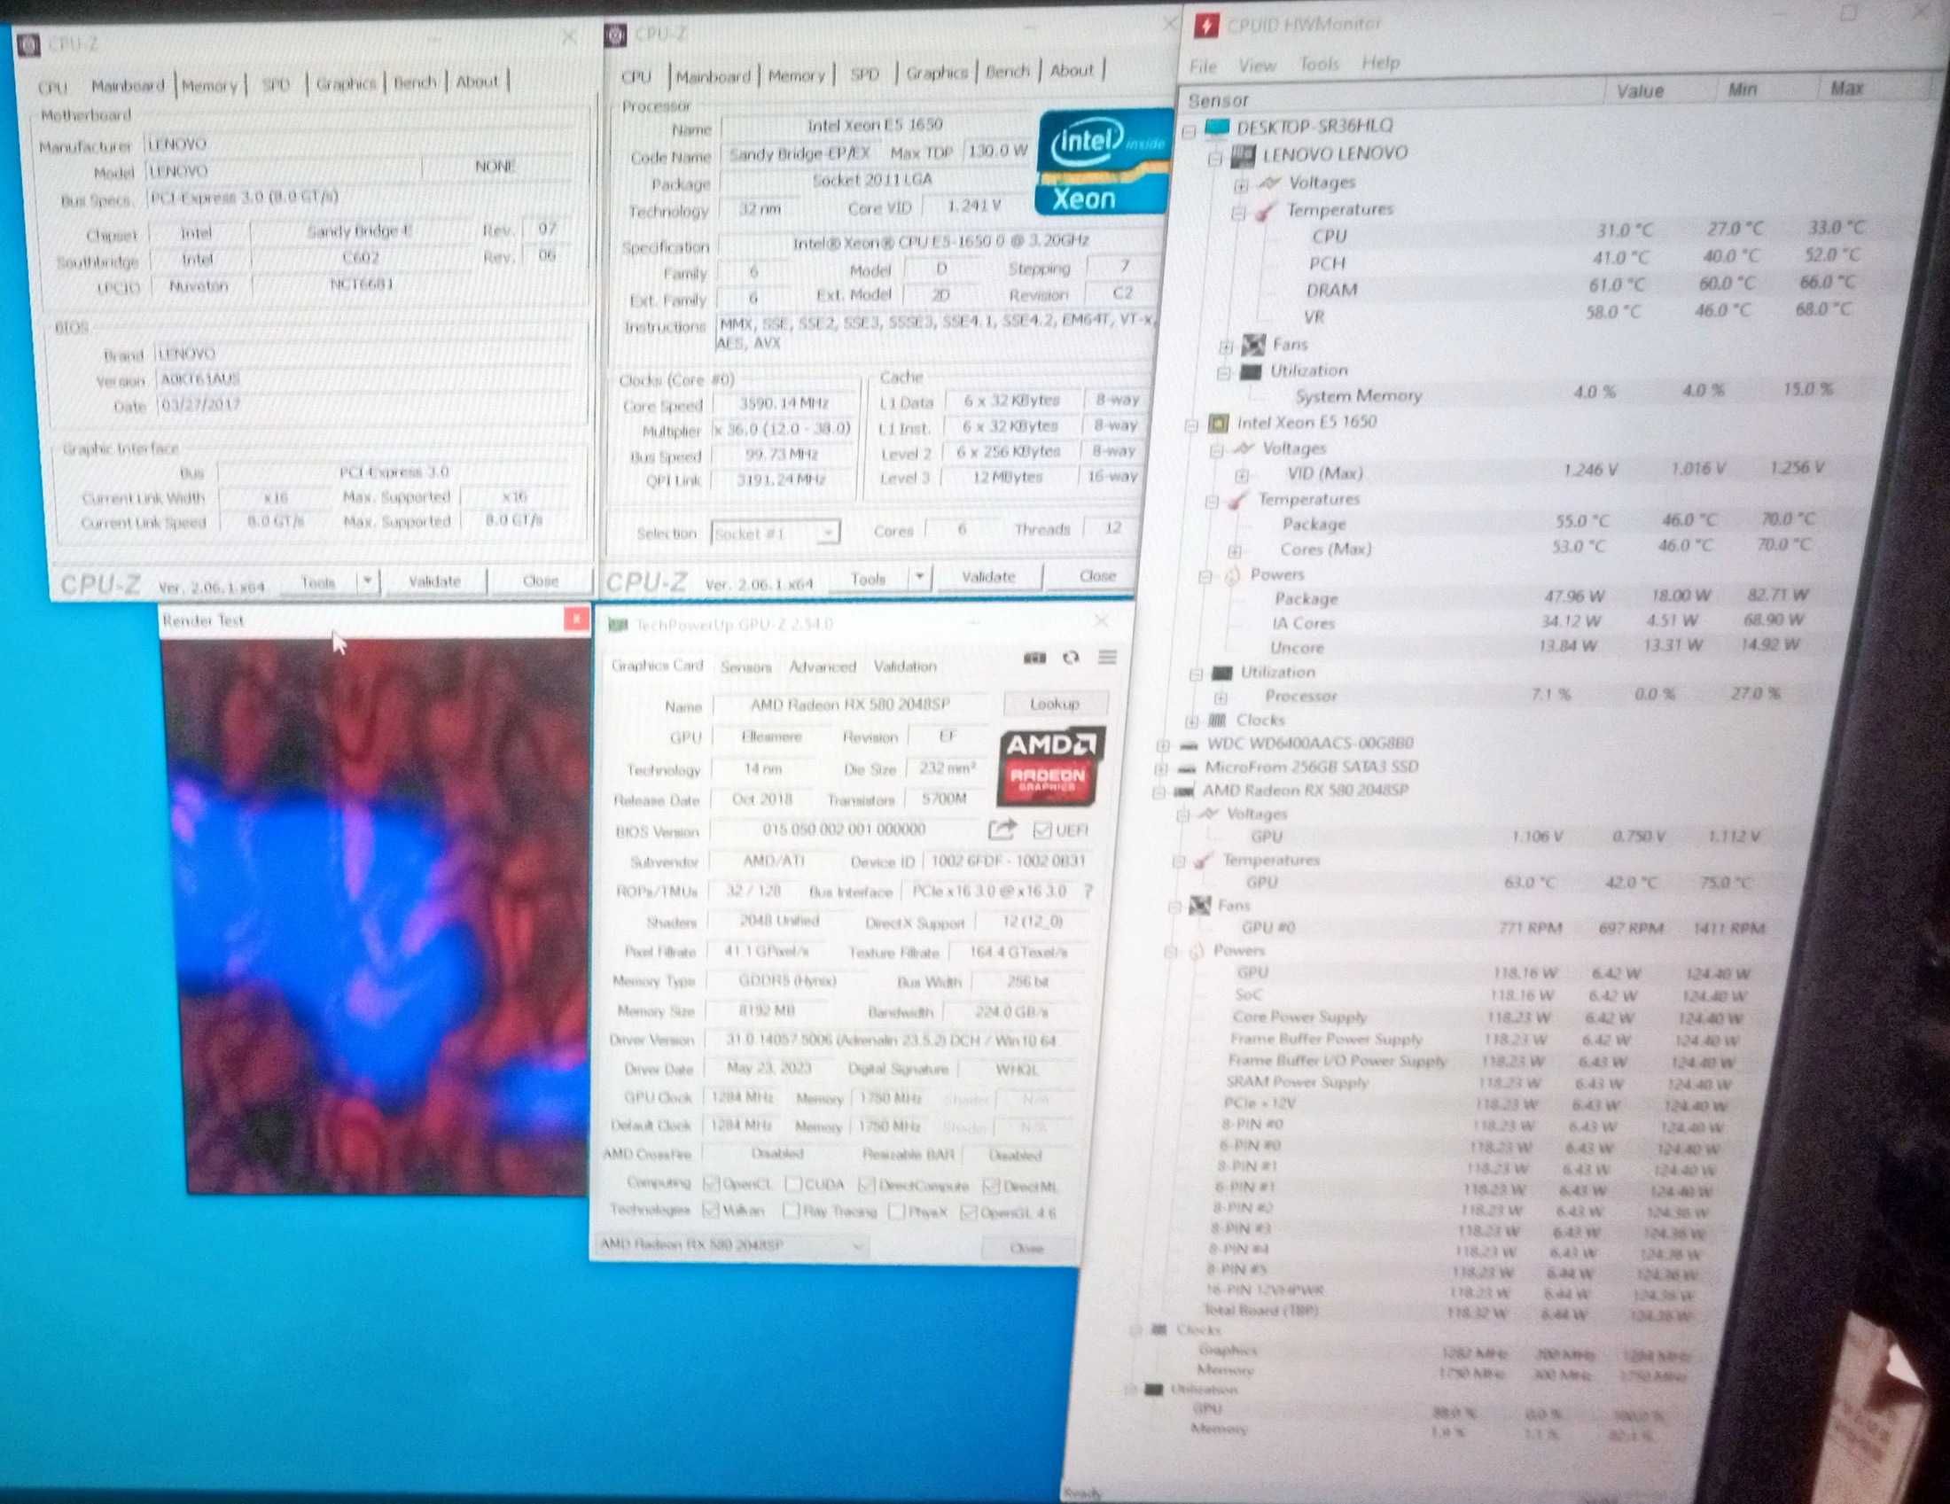Open the Help menu in HWMonitor
This screenshot has height=1504, width=1950.
(x=1380, y=64)
